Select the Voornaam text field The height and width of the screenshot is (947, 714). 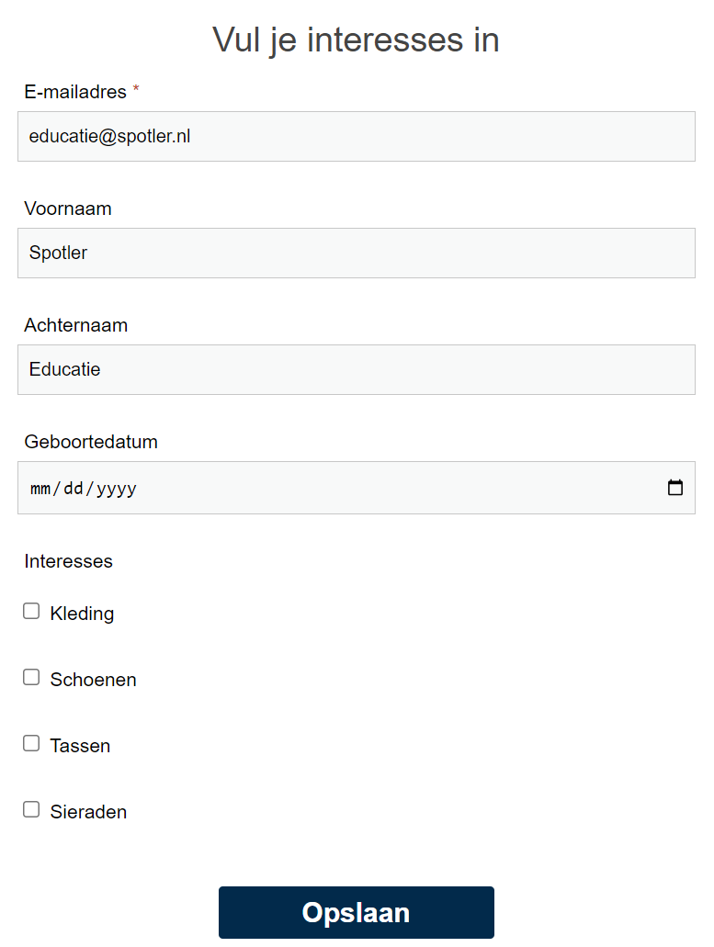coord(357,253)
